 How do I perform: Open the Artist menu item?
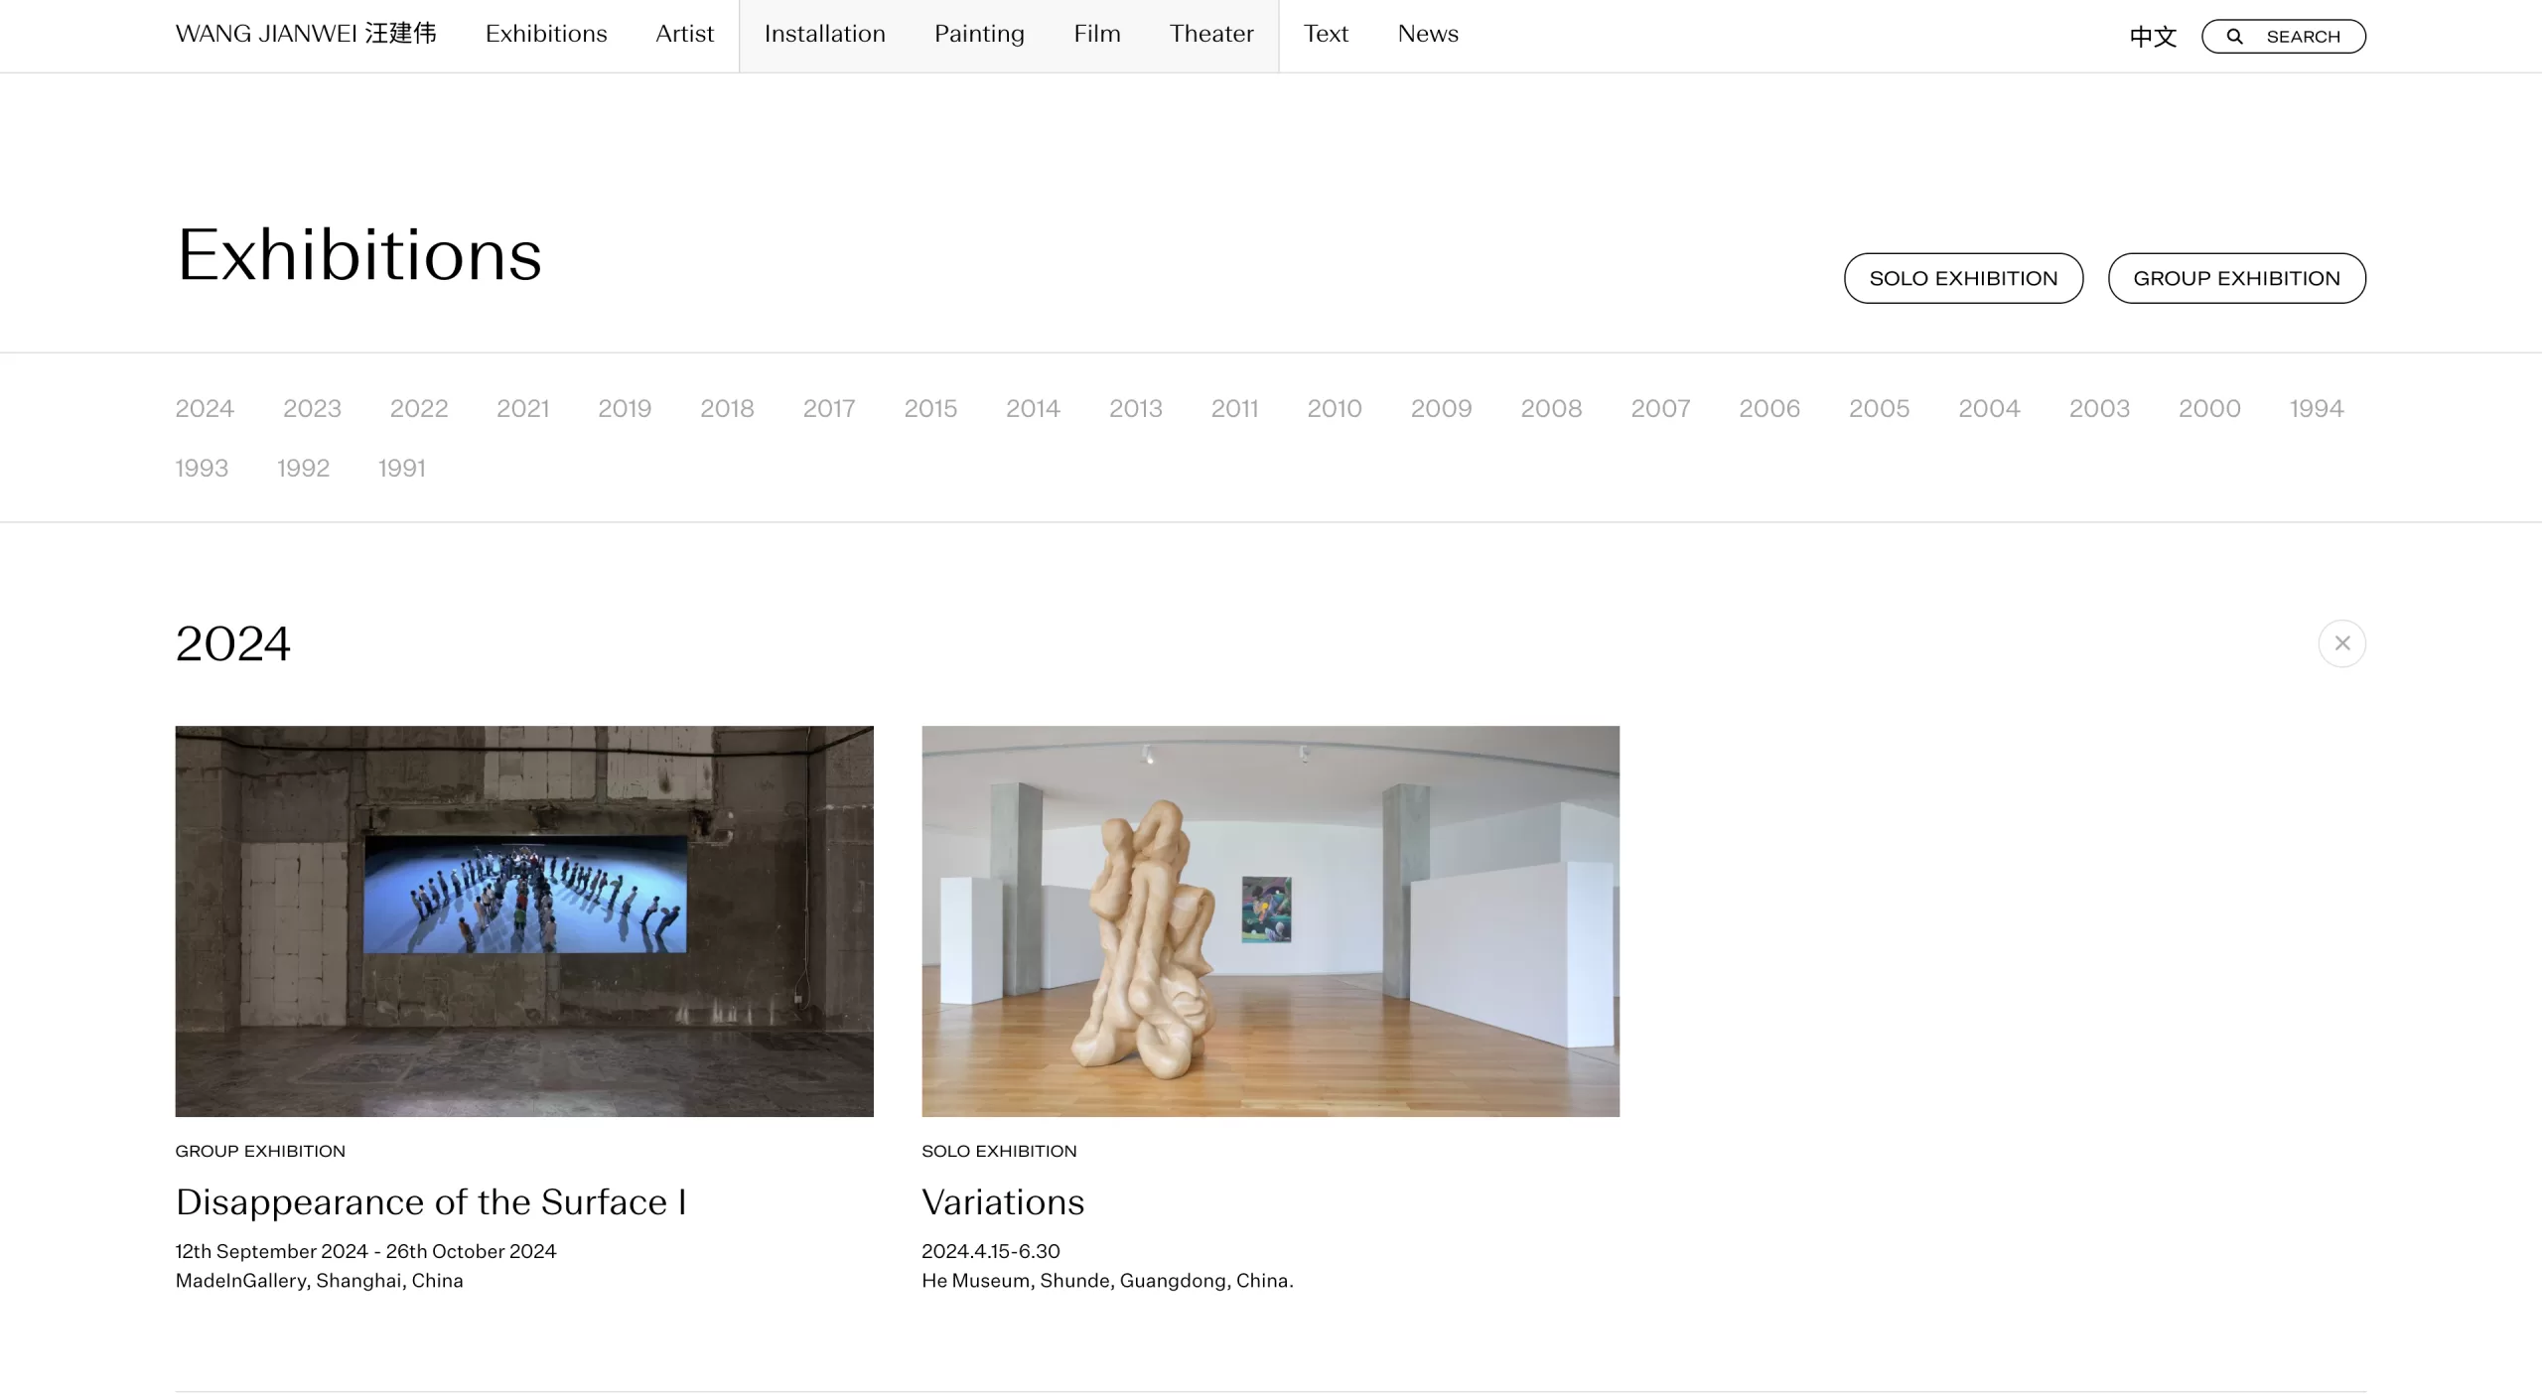pyautogui.click(x=684, y=34)
